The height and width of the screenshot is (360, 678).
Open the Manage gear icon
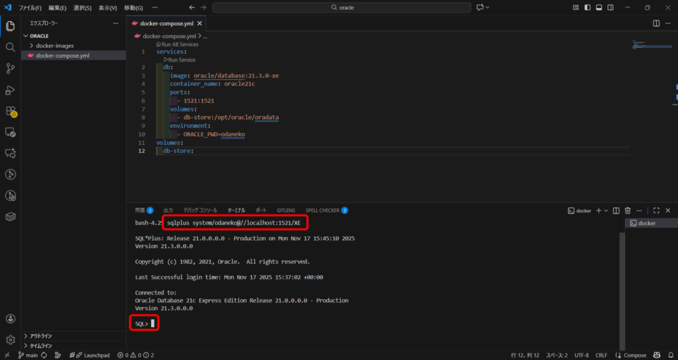pos(10,339)
